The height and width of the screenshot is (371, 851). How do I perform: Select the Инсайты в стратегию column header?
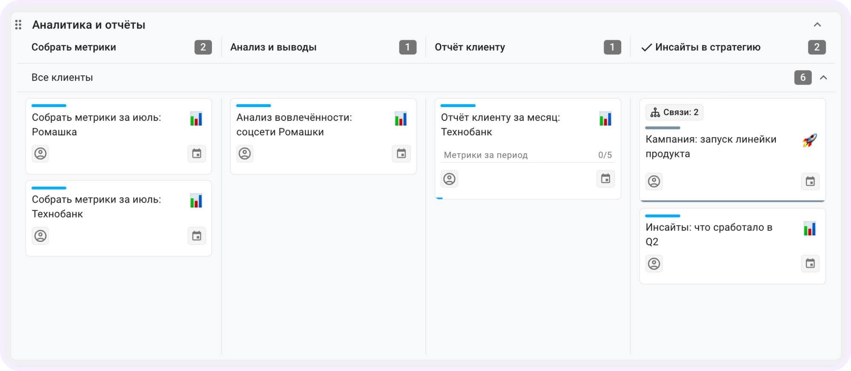pyautogui.click(x=708, y=47)
